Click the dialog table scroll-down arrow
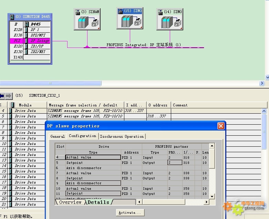This screenshot has height=219, width=269. [212, 197]
